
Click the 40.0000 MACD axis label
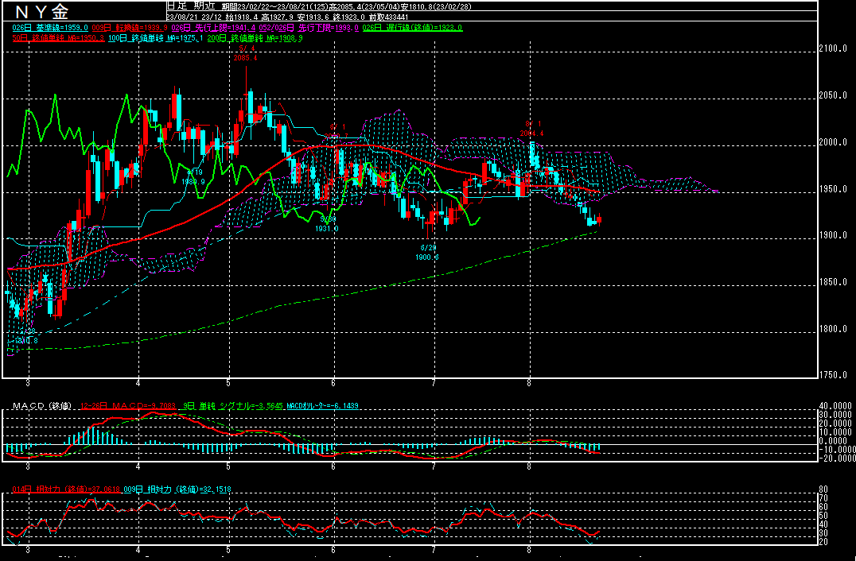click(835, 407)
